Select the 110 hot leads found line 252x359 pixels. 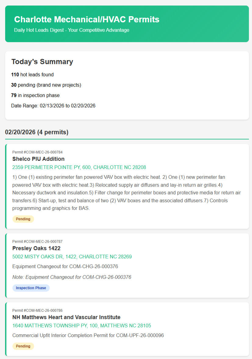(32, 74)
